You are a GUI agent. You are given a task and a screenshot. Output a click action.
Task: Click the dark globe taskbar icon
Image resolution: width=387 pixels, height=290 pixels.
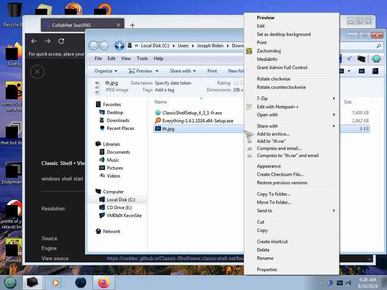click(81, 282)
